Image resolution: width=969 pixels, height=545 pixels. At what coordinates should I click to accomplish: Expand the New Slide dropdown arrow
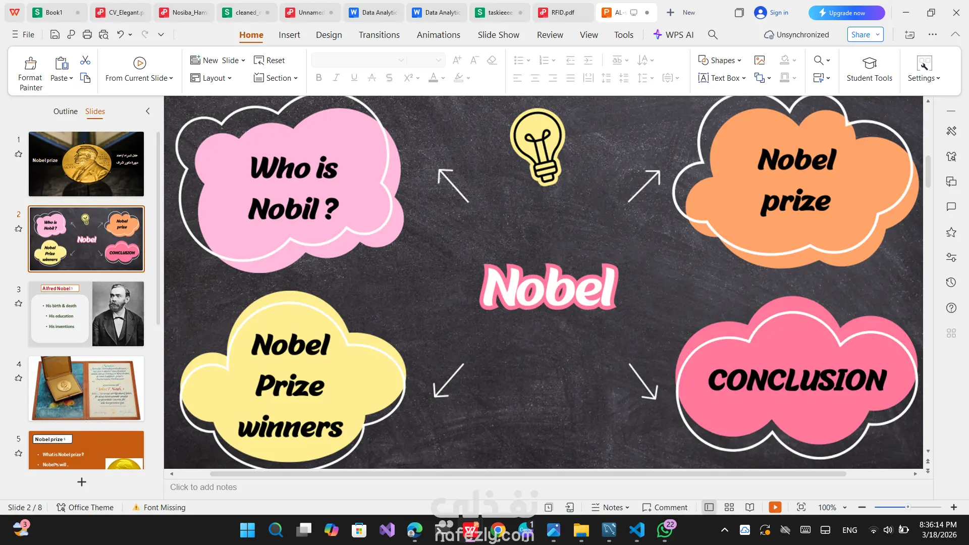coord(243,61)
